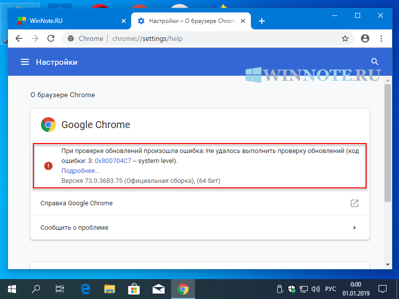Open the clock showing 0:00 01.01.2019
The width and height of the screenshot is (399, 299).
click(356, 289)
